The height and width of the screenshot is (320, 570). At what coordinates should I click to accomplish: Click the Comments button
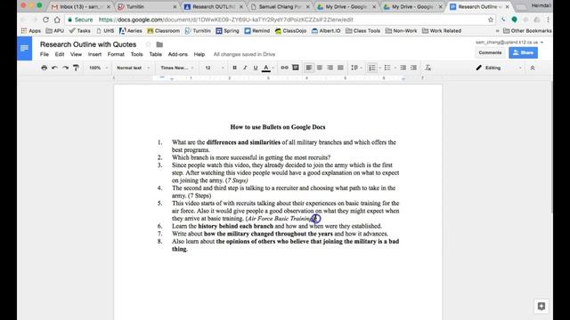pyautogui.click(x=490, y=52)
